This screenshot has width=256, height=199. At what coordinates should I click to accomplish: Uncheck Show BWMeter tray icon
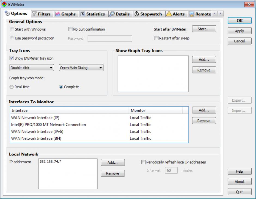point(12,58)
